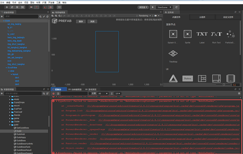Click the TiledMap node icon
Image resolution: width=243 pixels, height=154 pixels.
coord(173,54)
